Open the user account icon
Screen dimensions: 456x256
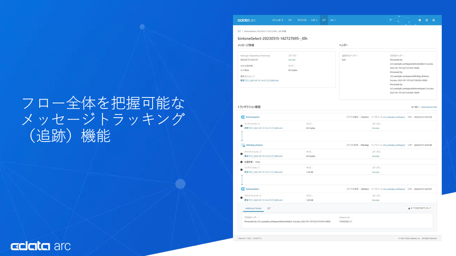coord(434,20)
